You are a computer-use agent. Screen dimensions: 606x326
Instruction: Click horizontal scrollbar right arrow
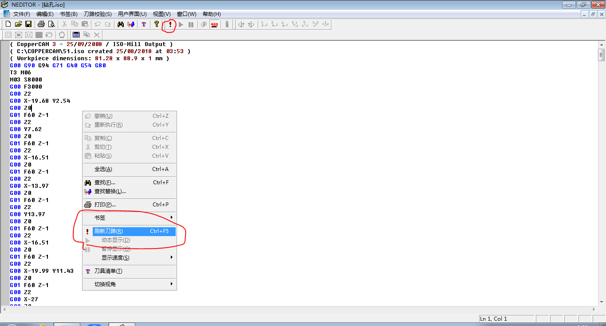(594, 309)
